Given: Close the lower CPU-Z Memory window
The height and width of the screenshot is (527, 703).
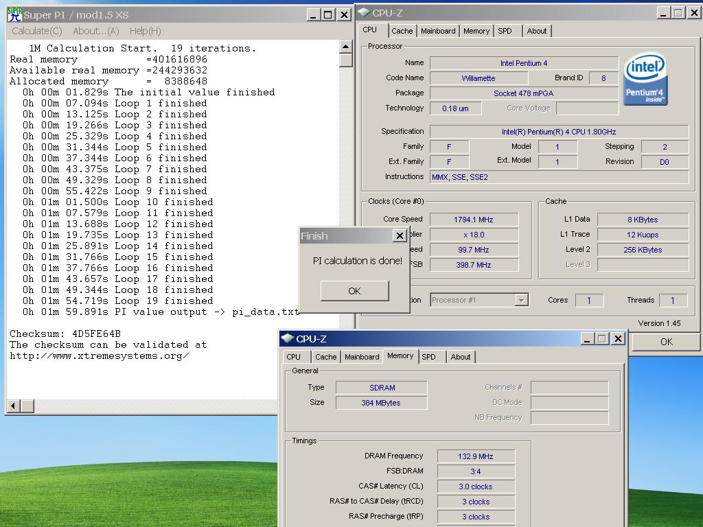Looking at the screenshot, I should click(618, 339).
